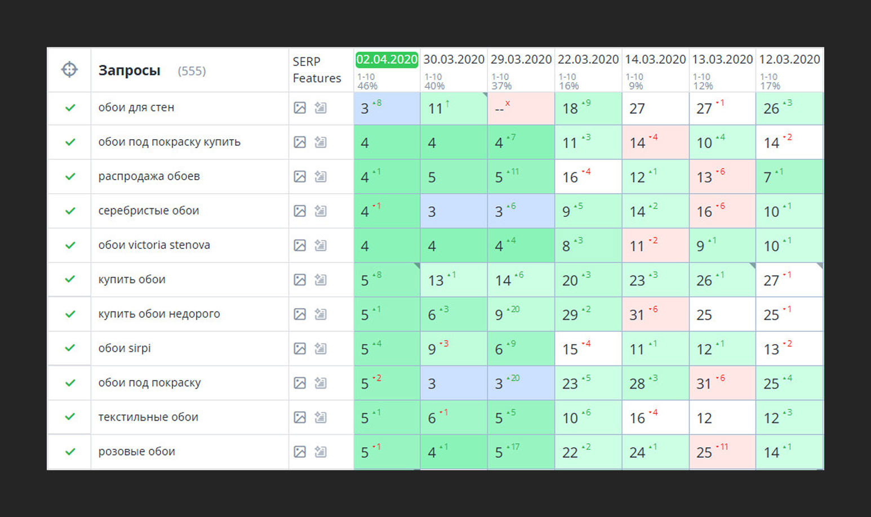Open image SERP icon for купить обои недорого

[300, 314]
